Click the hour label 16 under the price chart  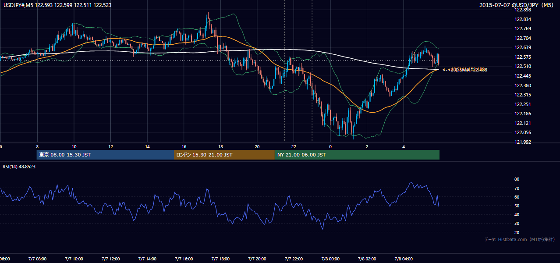(x=184, y=146)
